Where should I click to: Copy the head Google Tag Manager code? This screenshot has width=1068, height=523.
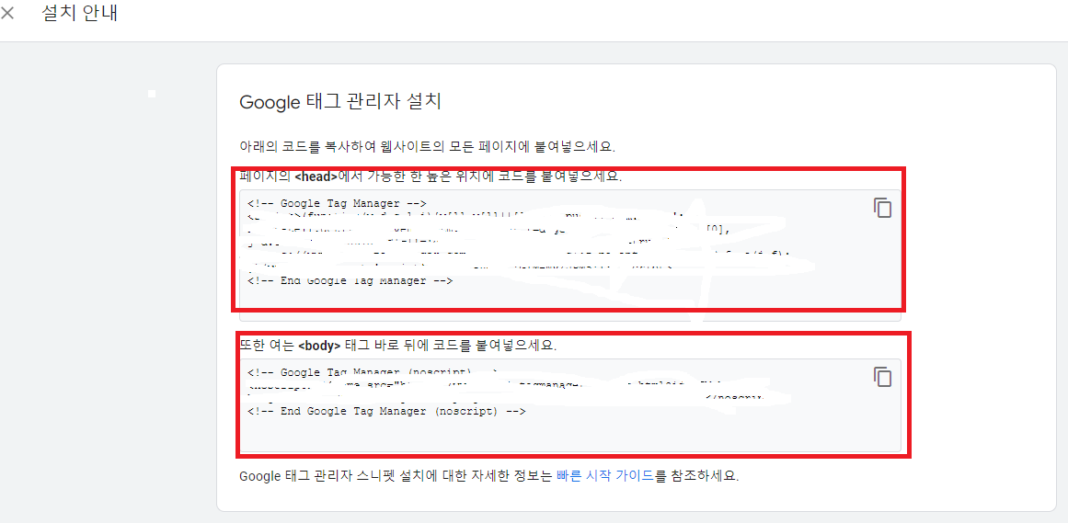pyautogui.click(x=883, y=208)
